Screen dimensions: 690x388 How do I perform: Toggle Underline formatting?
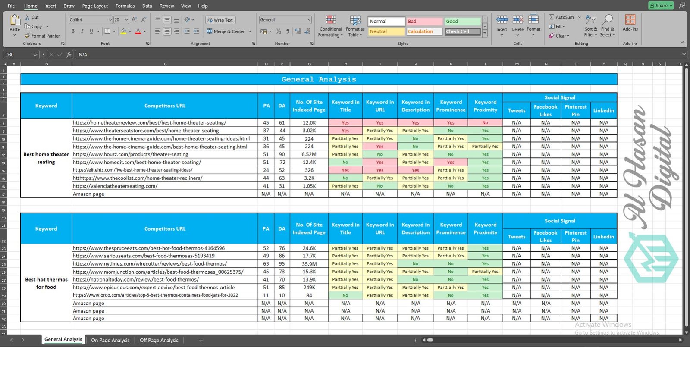click(x=91, y=31)
